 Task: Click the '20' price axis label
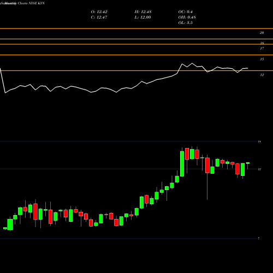click(x=262, y=33)
